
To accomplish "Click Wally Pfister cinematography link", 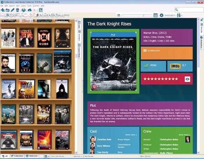I will click(x=166, y=153).
